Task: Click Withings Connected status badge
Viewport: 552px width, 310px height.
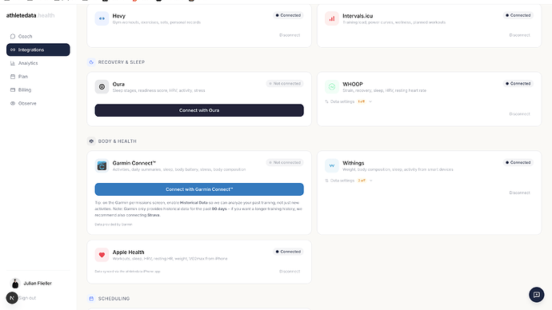Action: (x=518, y=162)
